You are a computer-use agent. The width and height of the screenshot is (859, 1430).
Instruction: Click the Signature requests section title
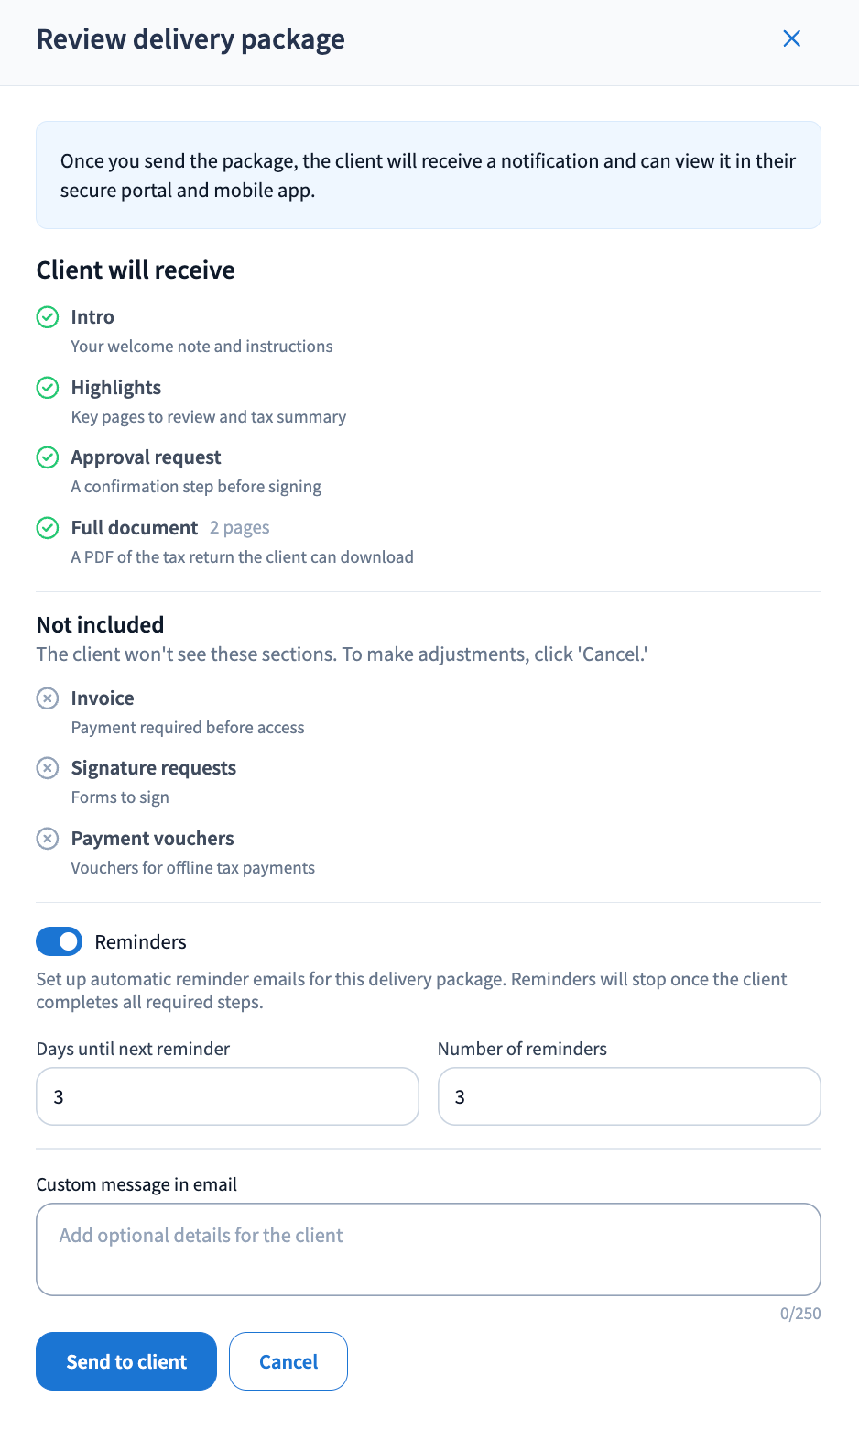tap(154, 768)
